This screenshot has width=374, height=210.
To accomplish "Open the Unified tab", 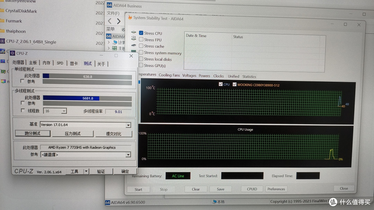I will (x=233, y=76).
